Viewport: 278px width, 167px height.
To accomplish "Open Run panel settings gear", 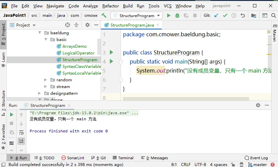I will 258,105.
